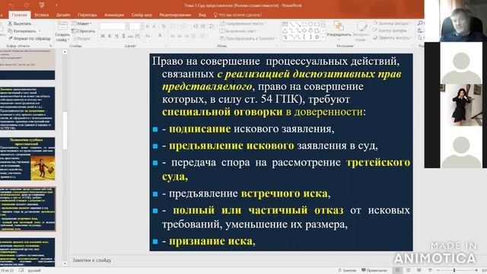Activate Формат по образцу painter
The image size is (487, 274).
[x=29, y=39]
